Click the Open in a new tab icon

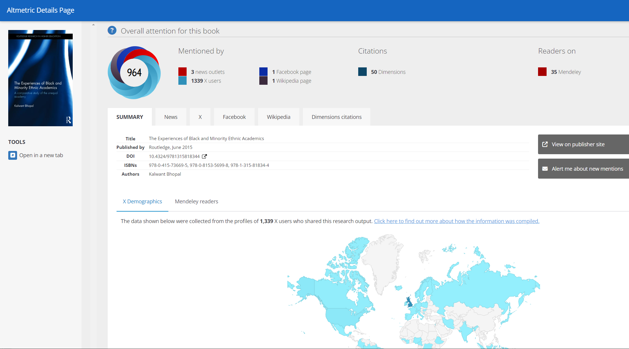(13, 155)
